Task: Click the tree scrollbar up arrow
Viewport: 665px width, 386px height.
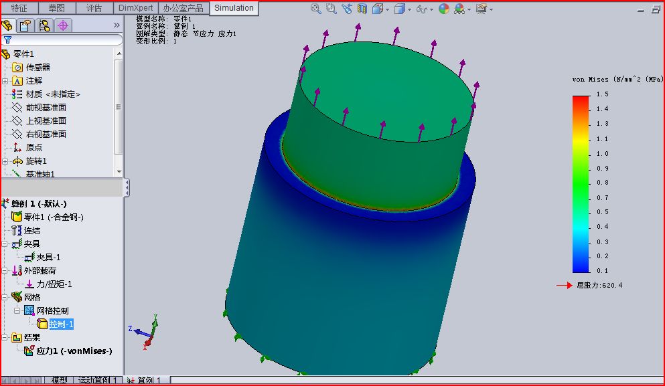Action: 119,54
